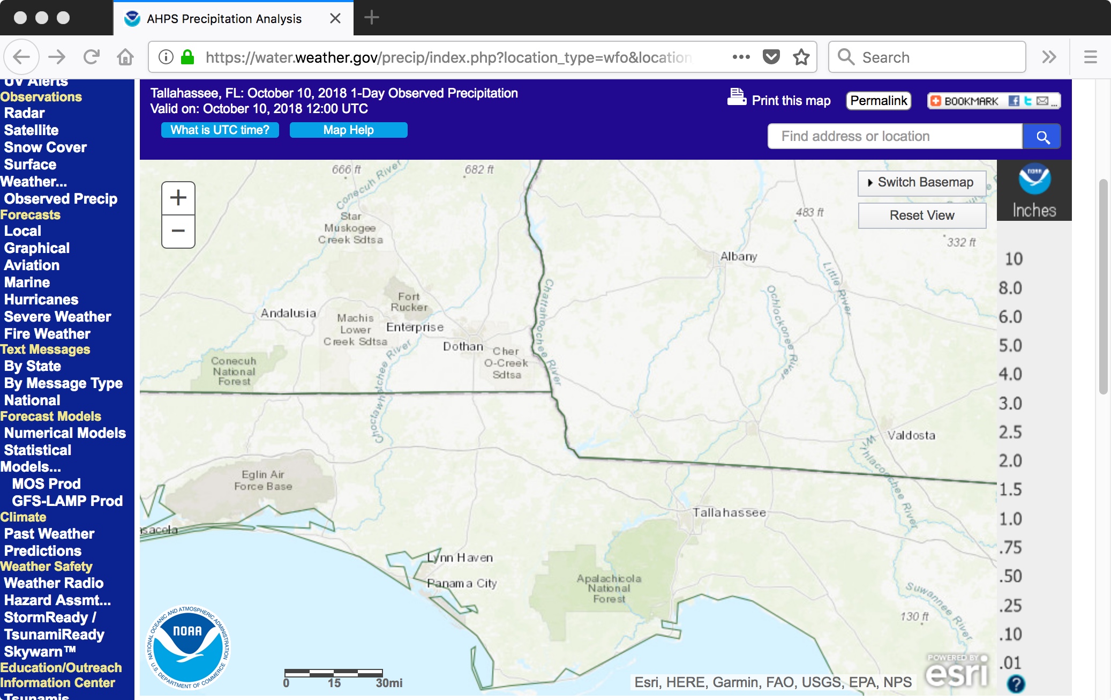Open Hurricanes in the sidebar

(x=41, y=300)
